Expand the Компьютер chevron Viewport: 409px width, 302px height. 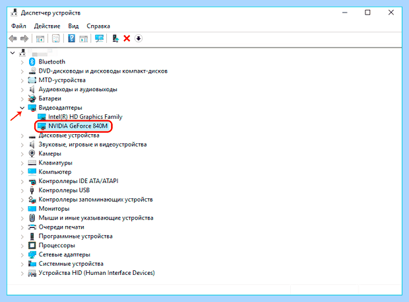tap(22, 172)
